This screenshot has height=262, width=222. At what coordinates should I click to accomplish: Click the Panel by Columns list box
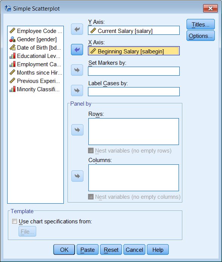pos(134,178)
